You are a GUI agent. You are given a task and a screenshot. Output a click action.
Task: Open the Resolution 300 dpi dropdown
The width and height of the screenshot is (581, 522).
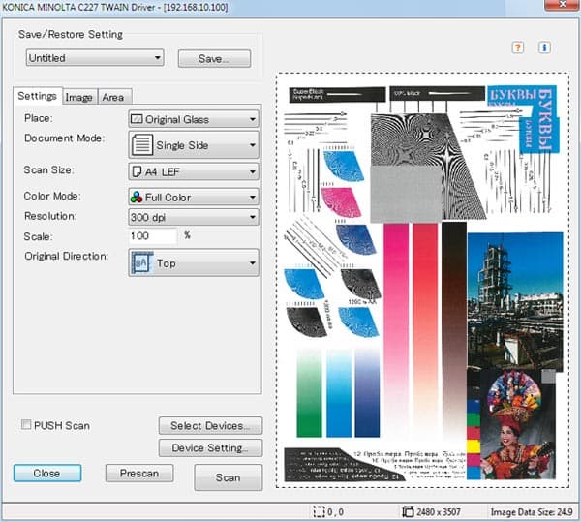coord(194,217)
